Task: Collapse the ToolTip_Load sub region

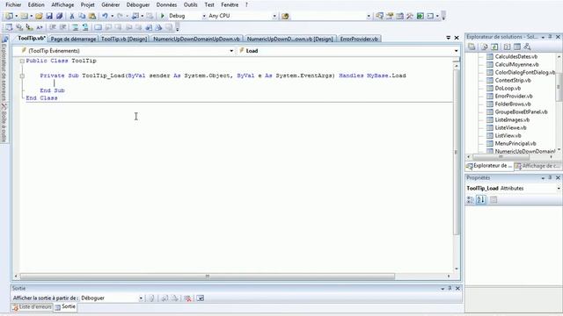Action: 22,76
